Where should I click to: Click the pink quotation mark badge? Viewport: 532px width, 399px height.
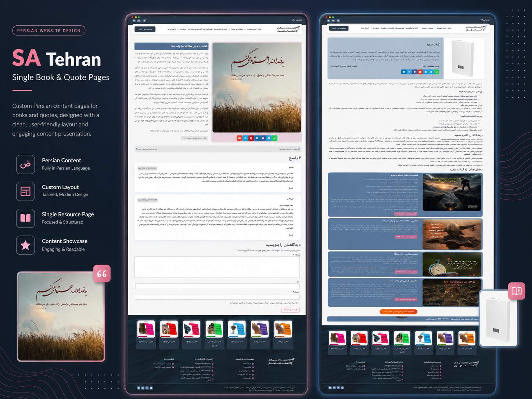pyautogui.click(x=102, y=274)
